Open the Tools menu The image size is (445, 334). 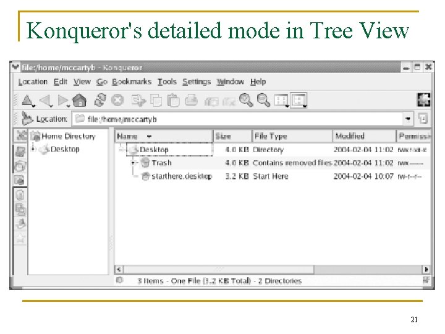(167, 82)
